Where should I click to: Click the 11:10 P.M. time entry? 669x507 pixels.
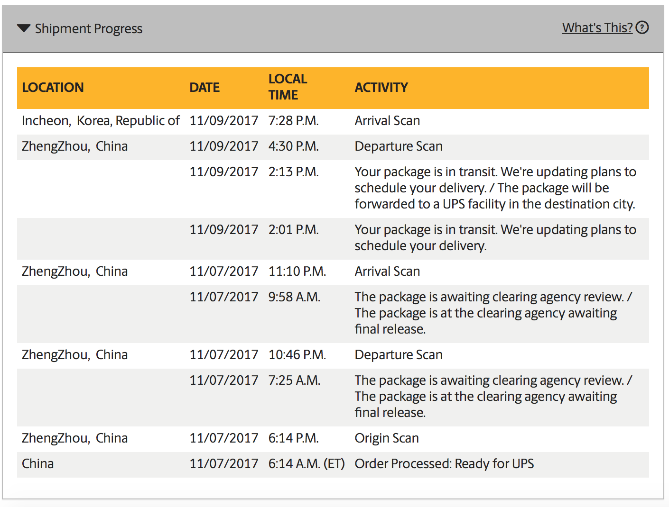tap(297, 272)
